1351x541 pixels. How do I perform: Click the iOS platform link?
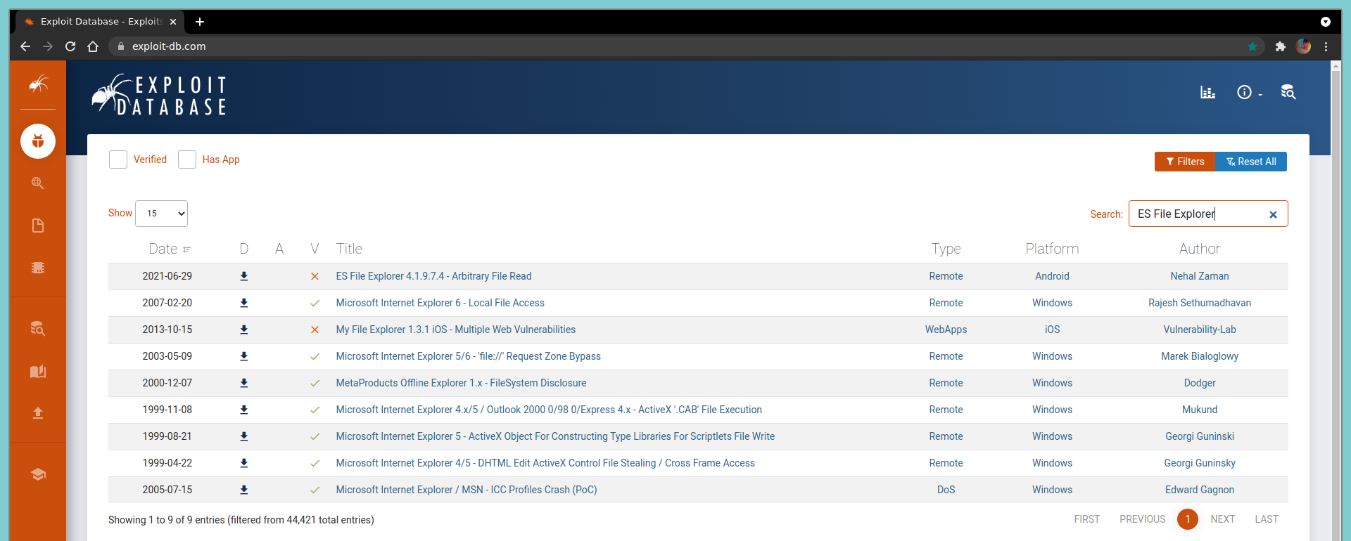click(x=1052, y=330)
